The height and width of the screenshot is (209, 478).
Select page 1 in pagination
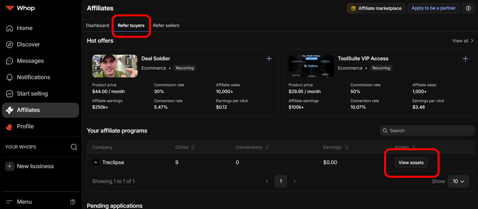click(x=281, y=181)
